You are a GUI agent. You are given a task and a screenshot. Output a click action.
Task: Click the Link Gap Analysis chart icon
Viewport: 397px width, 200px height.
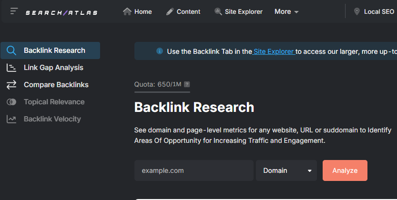pyautogui.click(x=11, y=68)
